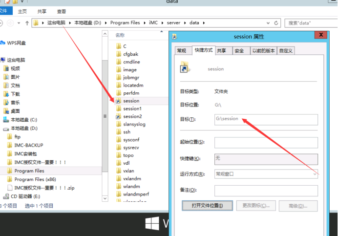This screenshot has height=236, width=338.
Task: Open the 音乐 folder in sidebar
Action: coord(15,103)
